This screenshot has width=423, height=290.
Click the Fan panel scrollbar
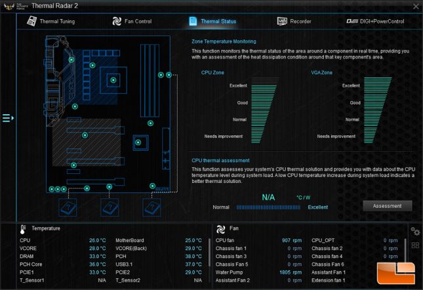[405, 249]
